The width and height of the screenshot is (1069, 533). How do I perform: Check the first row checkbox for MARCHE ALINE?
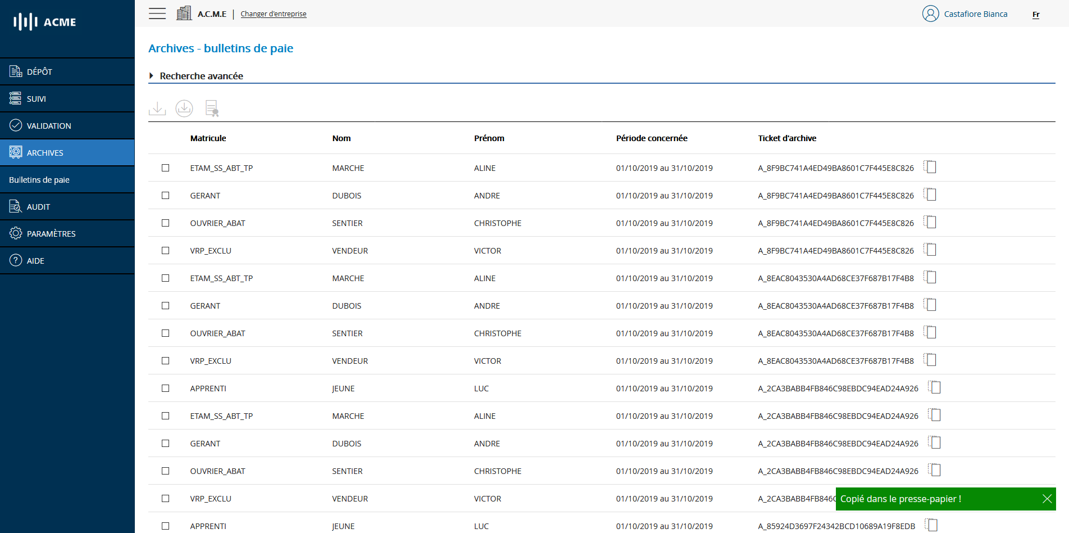[x=165, y=168]
